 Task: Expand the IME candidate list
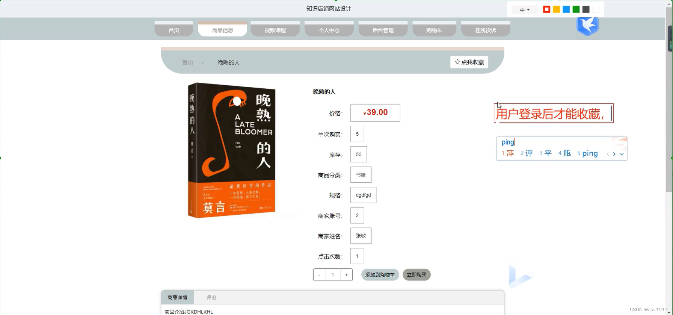click(x=622, y=154)
